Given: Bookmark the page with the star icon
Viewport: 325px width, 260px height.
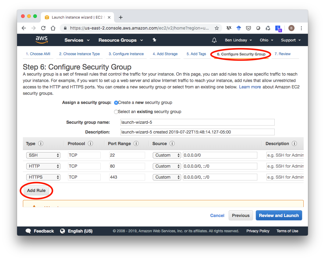Looking at the screenshot, I should tap(216, 28).
